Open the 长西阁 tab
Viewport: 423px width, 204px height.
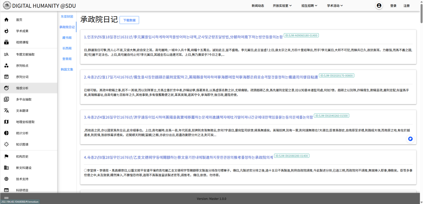[x=67, y=48]
